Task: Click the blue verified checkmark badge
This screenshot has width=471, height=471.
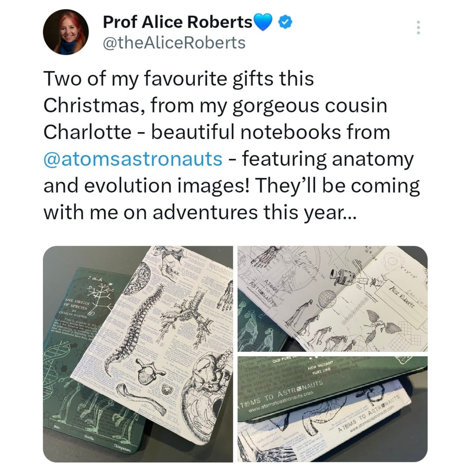Action: tap(286, 22)
